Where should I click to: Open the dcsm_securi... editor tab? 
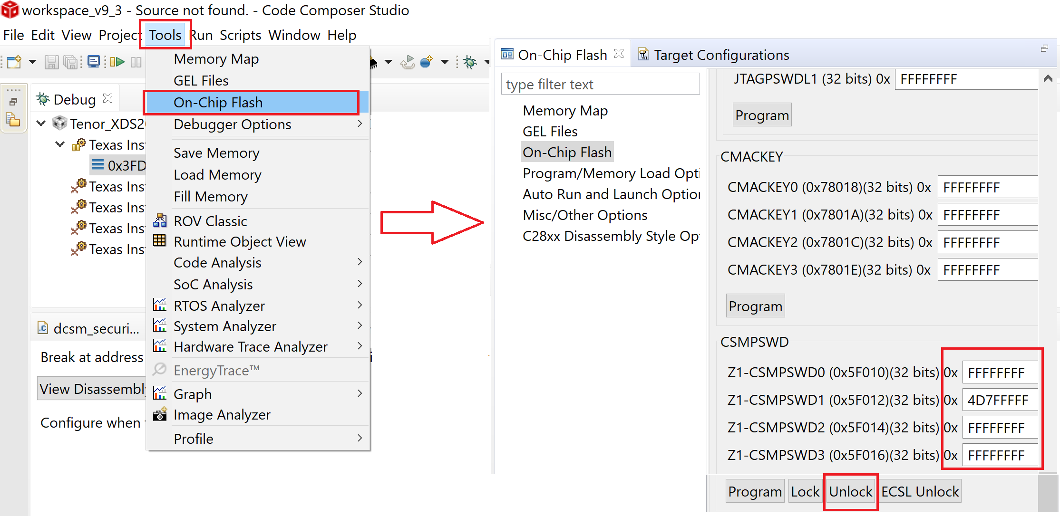point(89,328)
